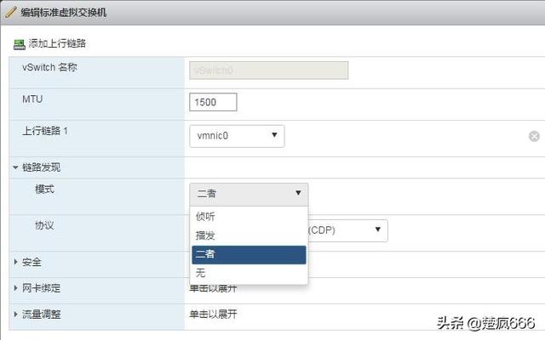Expand the 网卡绑定 section

(x=15, y=288)
